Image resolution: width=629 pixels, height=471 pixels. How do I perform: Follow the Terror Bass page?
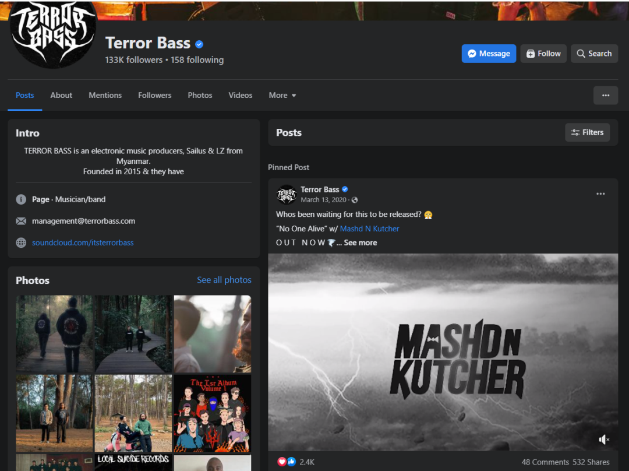pyautogui.click(x=543, y=54)
